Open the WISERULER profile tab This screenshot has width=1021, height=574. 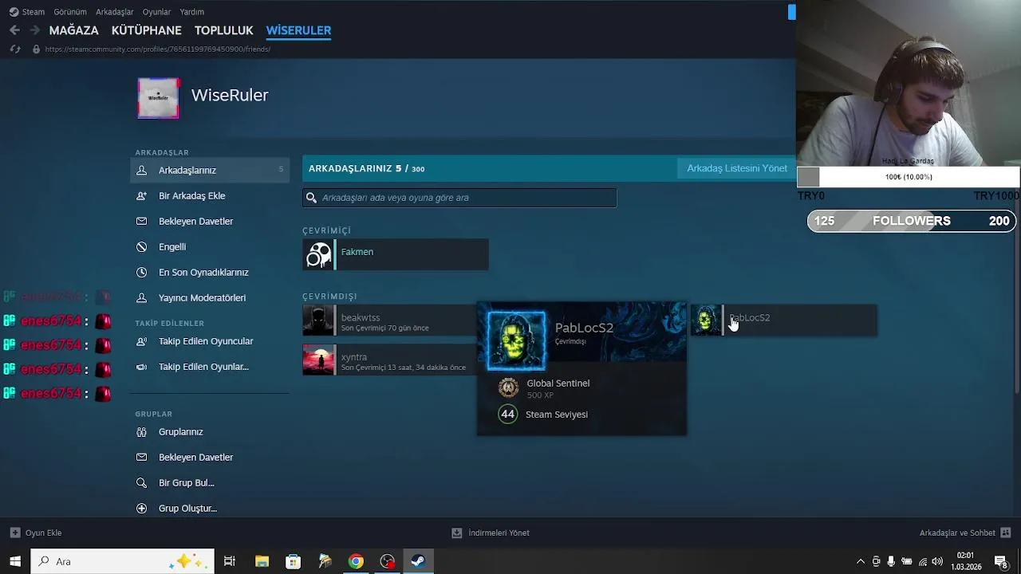[298, 30]
